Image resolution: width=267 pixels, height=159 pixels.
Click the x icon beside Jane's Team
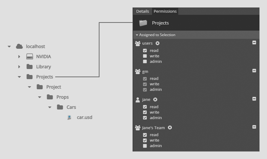[x=170, y=127]
